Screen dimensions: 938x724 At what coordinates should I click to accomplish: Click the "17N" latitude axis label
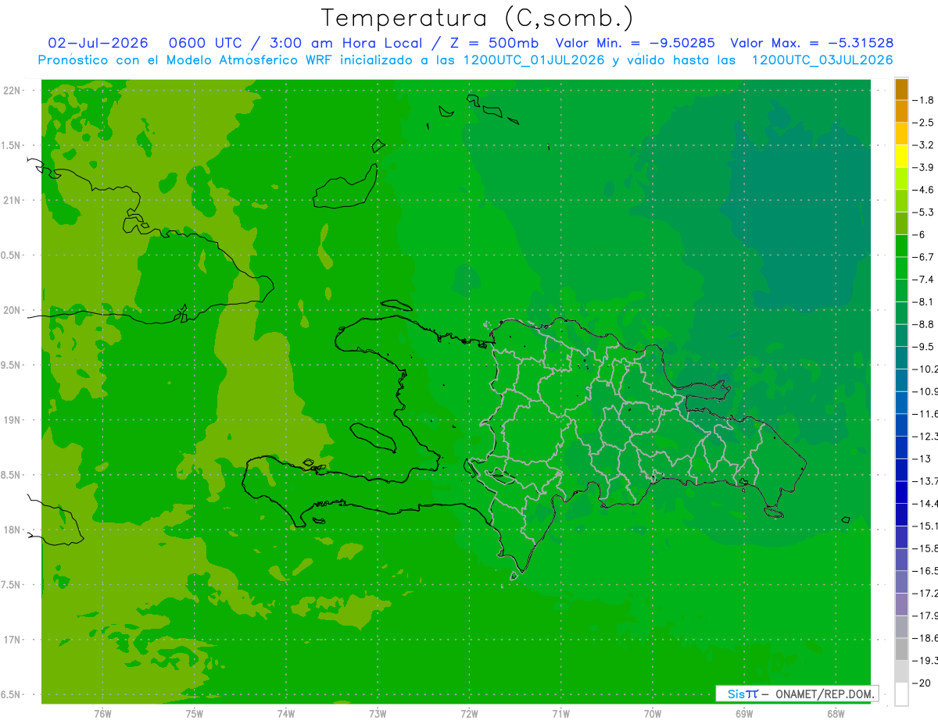click(x=13, y=640)
